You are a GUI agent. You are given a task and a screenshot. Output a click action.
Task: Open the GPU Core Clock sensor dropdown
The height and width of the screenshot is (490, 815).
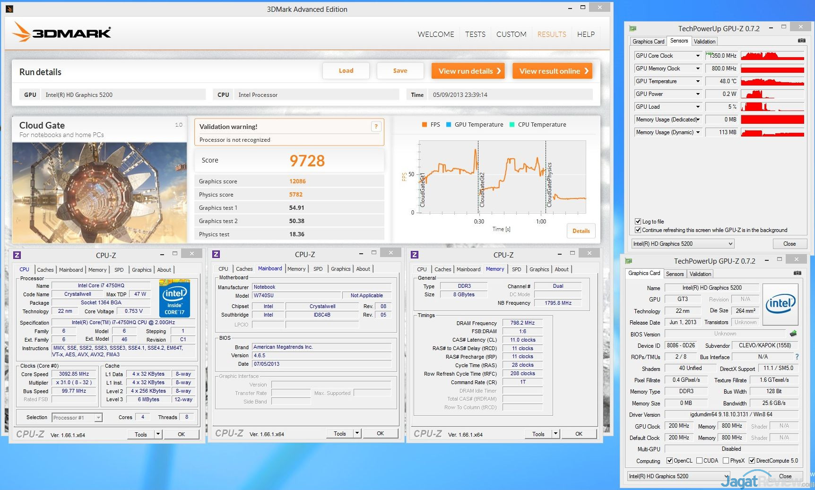click(x=698, y=56)
